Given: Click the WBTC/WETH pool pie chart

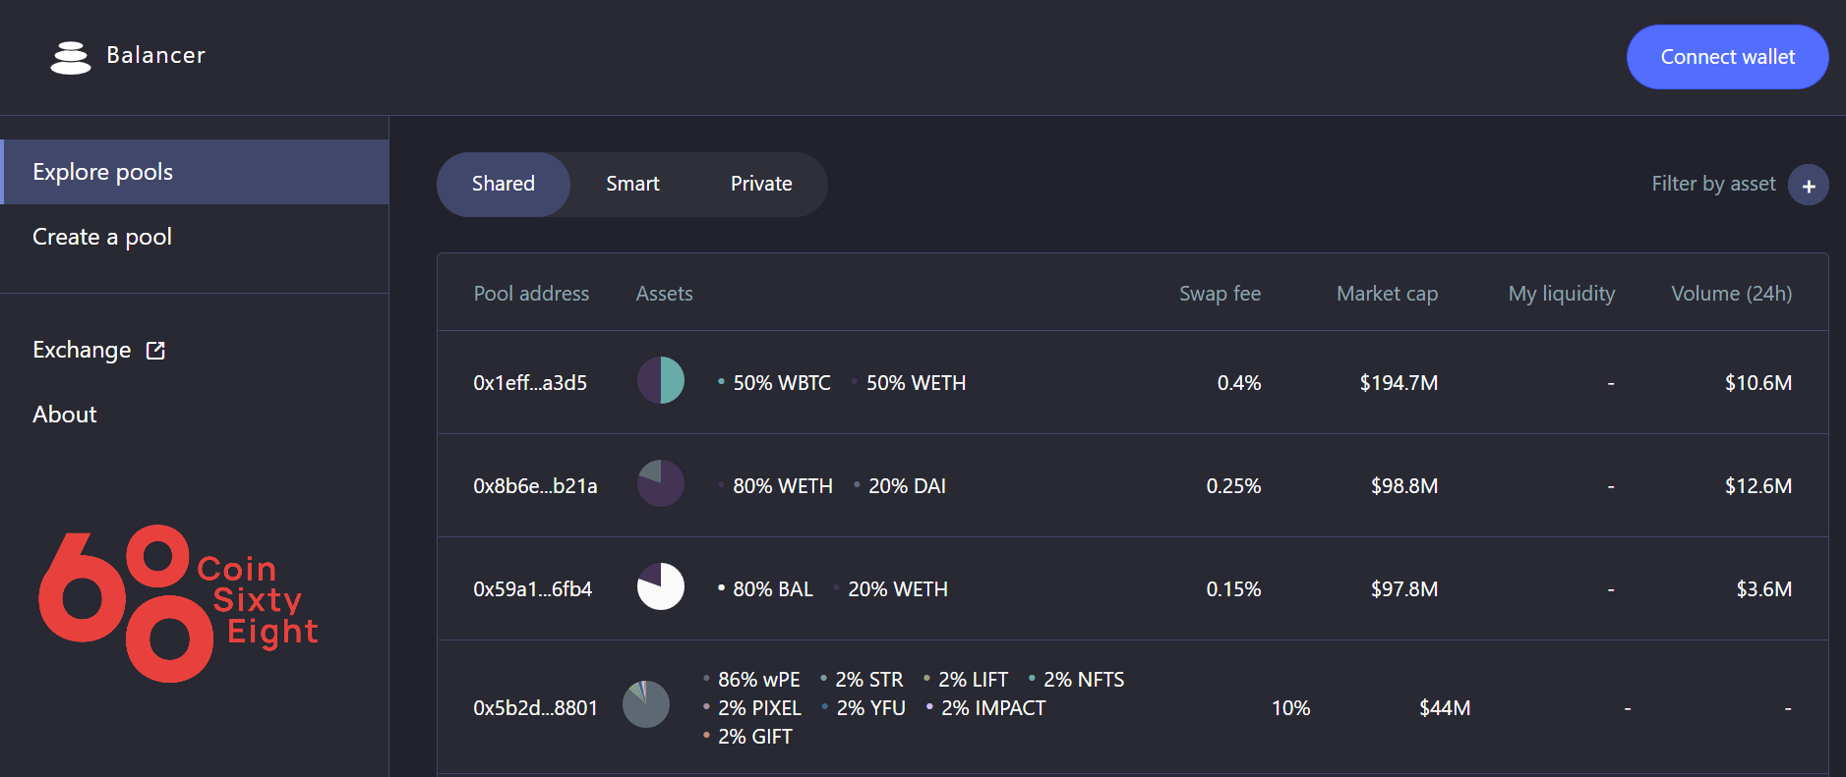Looking at the screenshot, I should point(661,380).
